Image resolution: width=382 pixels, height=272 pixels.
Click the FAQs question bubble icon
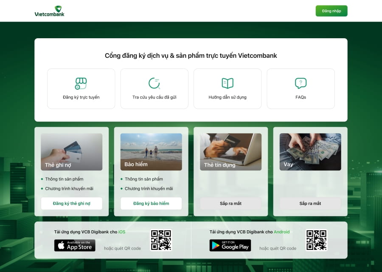coord(301,83)
